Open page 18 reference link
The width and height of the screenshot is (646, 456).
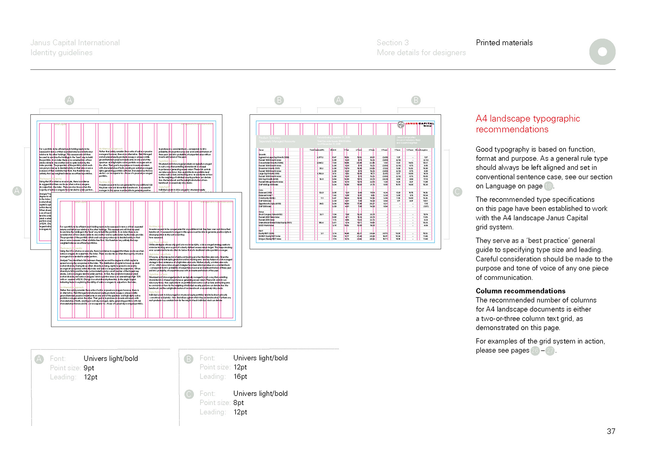click(548, 186)
